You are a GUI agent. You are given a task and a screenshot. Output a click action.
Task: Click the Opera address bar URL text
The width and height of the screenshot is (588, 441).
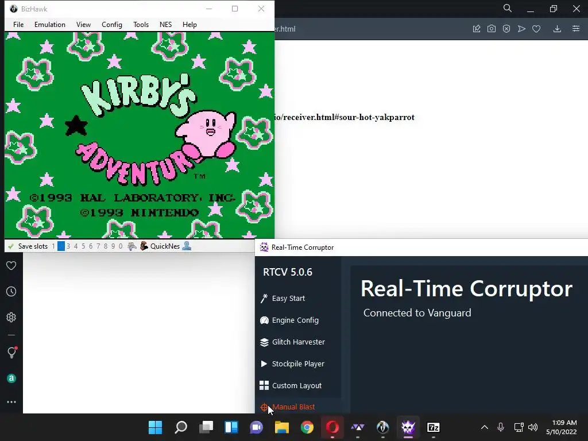click(x=286, y=29)
